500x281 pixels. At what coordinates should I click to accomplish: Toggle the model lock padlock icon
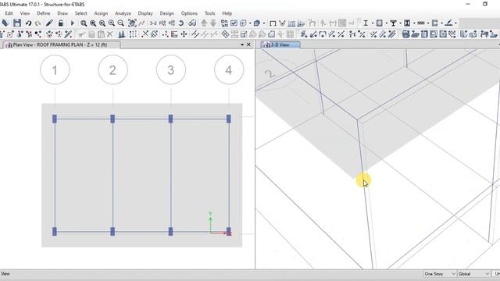tap(61, 23)
